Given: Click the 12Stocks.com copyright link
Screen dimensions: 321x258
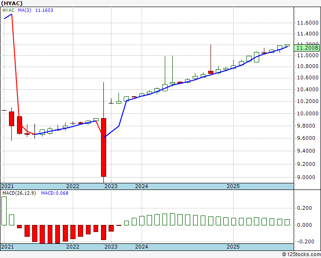Looking at the screenshot, I should click(301, 255).
